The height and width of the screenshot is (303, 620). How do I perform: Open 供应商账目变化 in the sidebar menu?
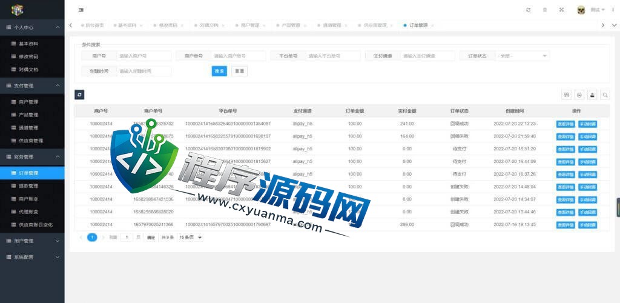tap(32, 225)
